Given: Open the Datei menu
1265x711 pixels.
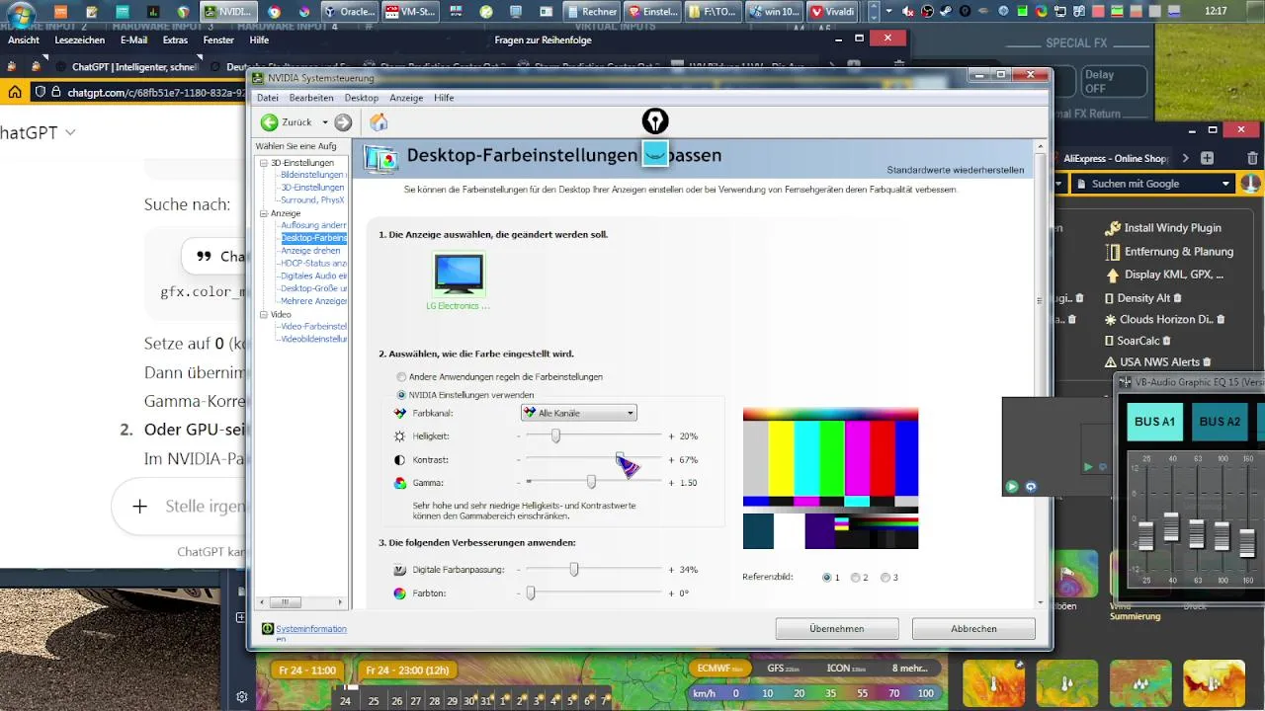Looking at the screenshot, I should click(x=268, y=98).
